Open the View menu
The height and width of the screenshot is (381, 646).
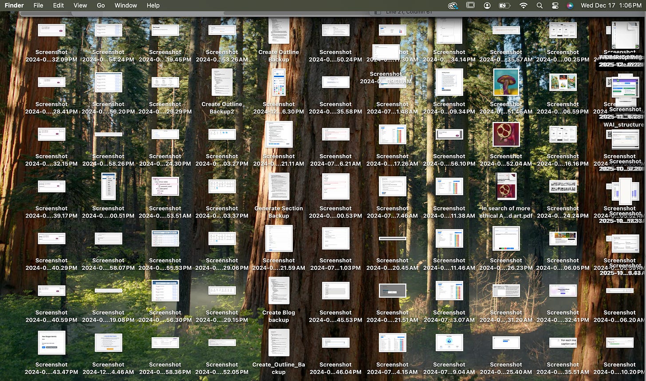80,5
